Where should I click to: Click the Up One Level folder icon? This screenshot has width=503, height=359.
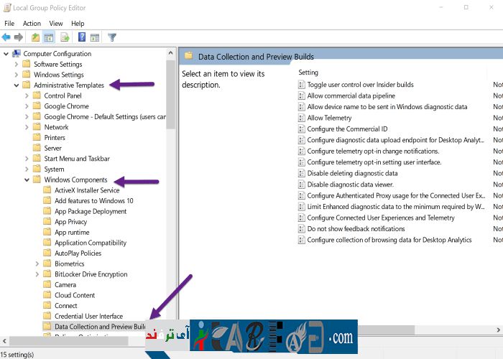click(x=36, y=37)
